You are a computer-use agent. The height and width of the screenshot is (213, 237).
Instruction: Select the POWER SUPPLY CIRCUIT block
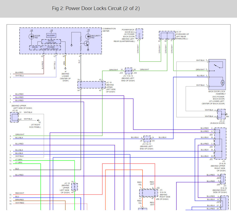coord(51,48)
